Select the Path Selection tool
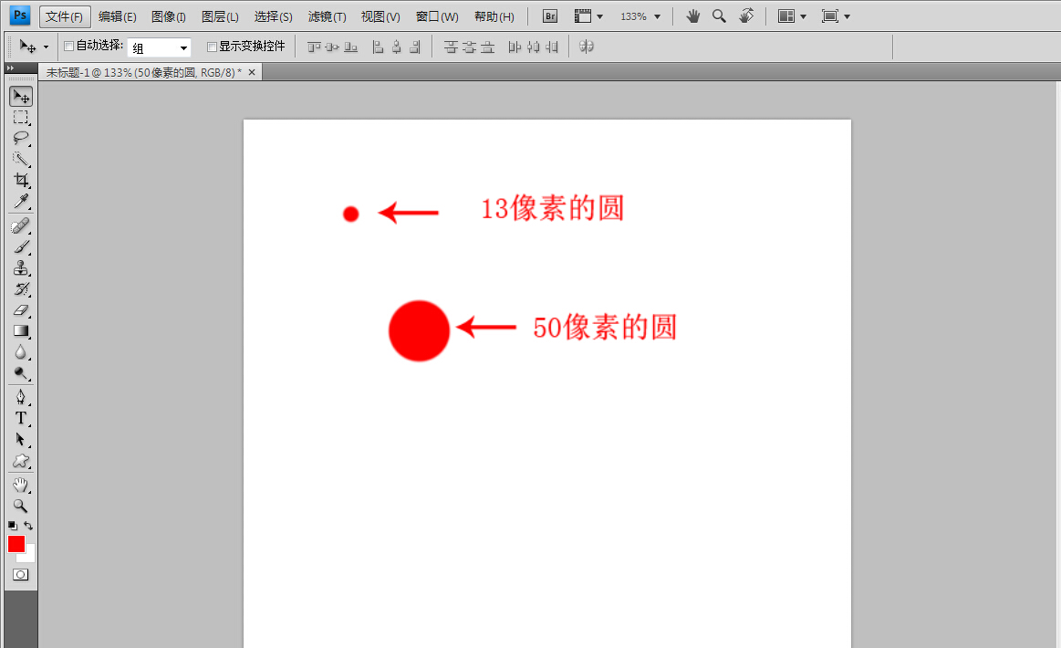 (x=21, y=439)
